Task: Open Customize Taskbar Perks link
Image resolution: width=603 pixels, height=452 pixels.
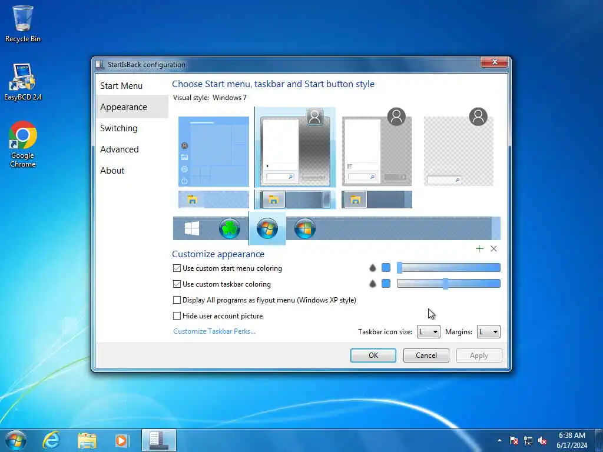Action: [214, 331]
